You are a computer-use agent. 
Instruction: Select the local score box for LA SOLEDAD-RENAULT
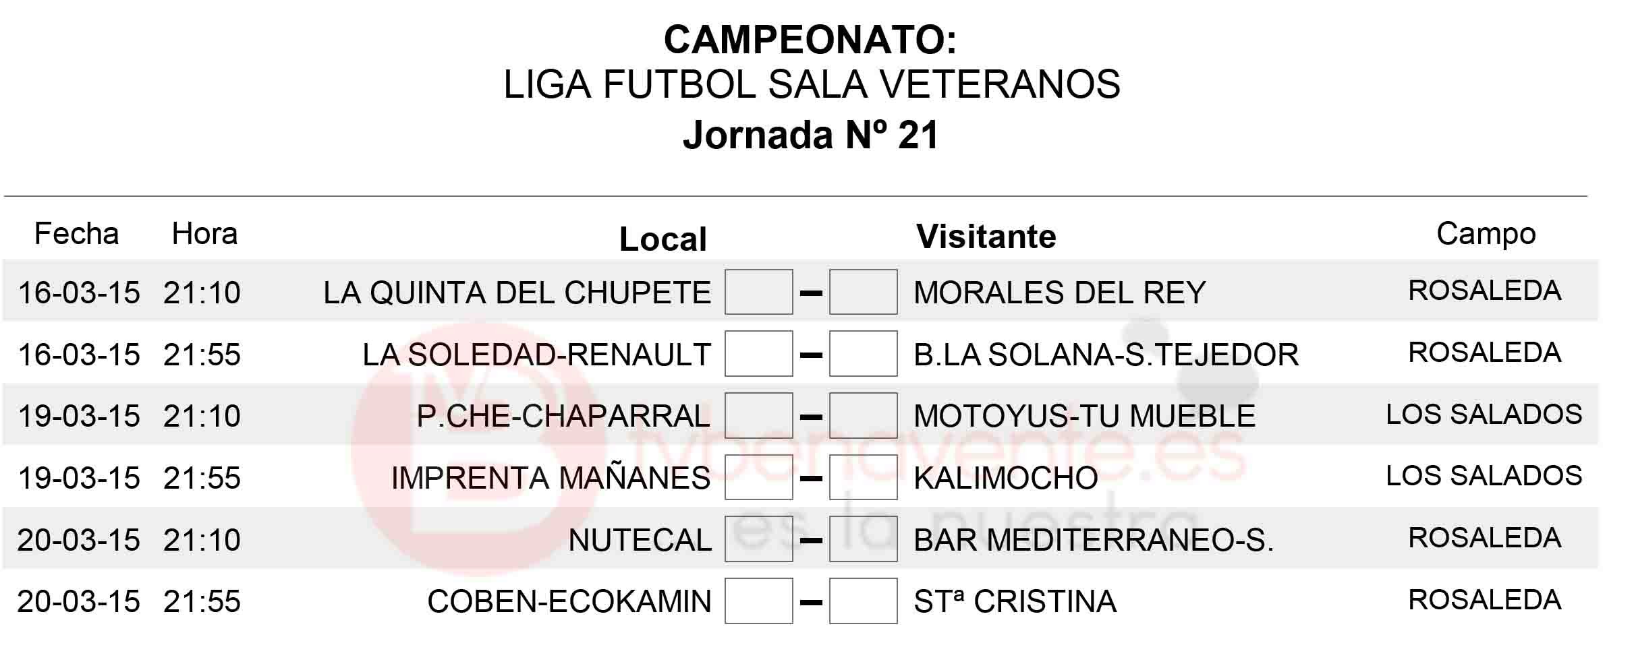tap(758, 353)
